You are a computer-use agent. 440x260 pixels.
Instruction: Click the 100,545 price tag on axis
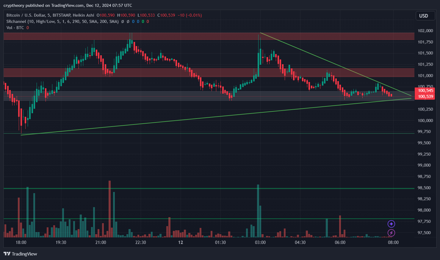coord(426,91)
